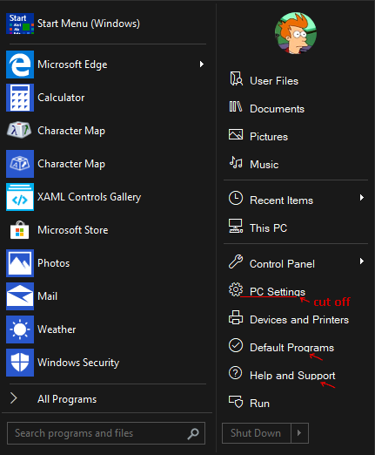Click the Documents library icon
The width and height of the screenshot is (375, 455).
(236, 106)
